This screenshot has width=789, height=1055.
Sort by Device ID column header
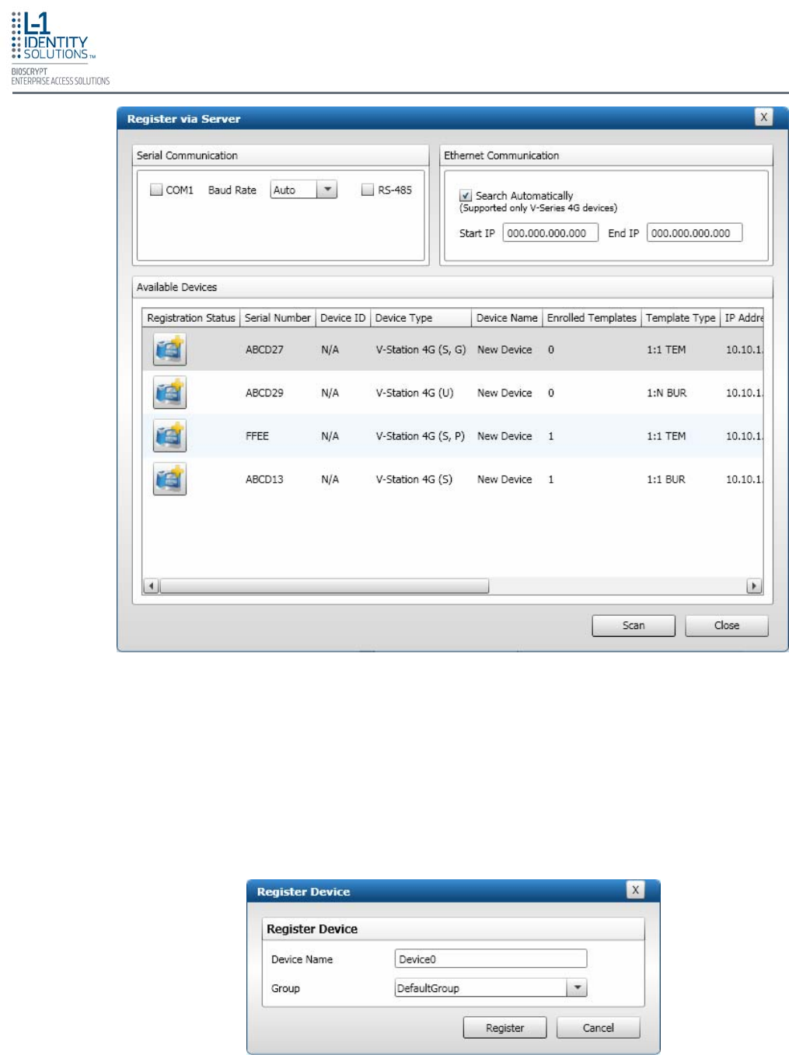(x=343, y=318)
